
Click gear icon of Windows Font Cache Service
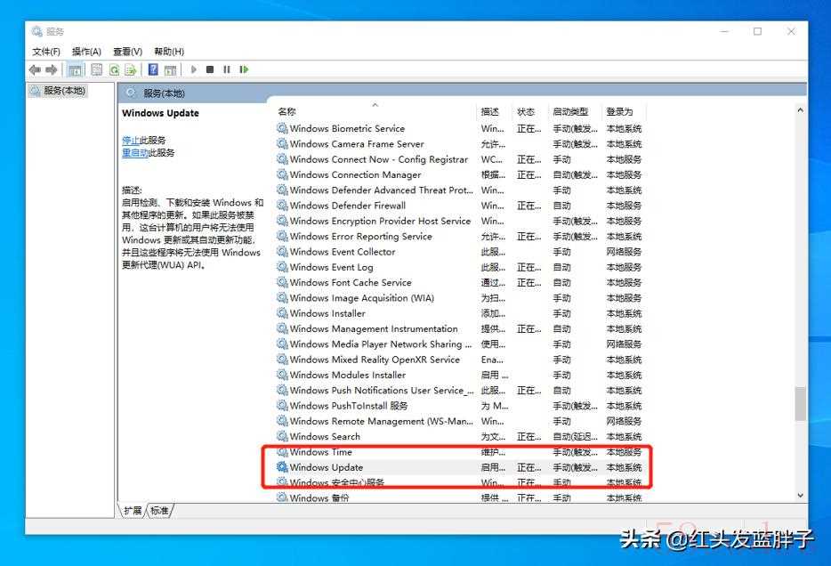pos(282,282)
